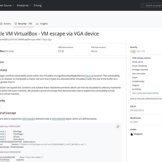
Task: Click the Actions play icon
Action: (x=1, y=24)
